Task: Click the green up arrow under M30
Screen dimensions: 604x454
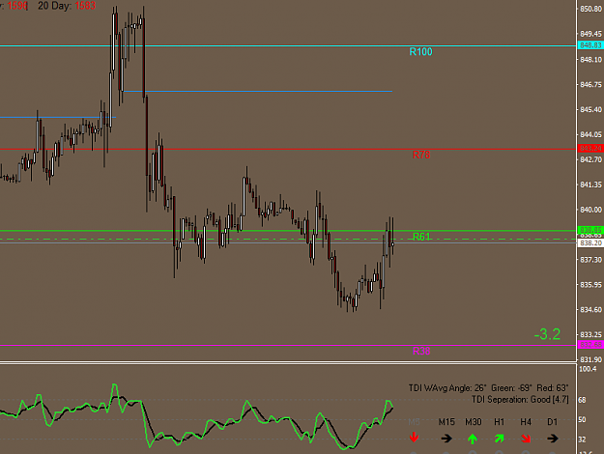Action: point(473,439)
